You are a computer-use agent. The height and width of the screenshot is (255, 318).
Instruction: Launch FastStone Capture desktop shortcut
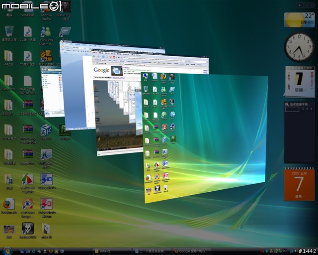[x=28, y=184]
